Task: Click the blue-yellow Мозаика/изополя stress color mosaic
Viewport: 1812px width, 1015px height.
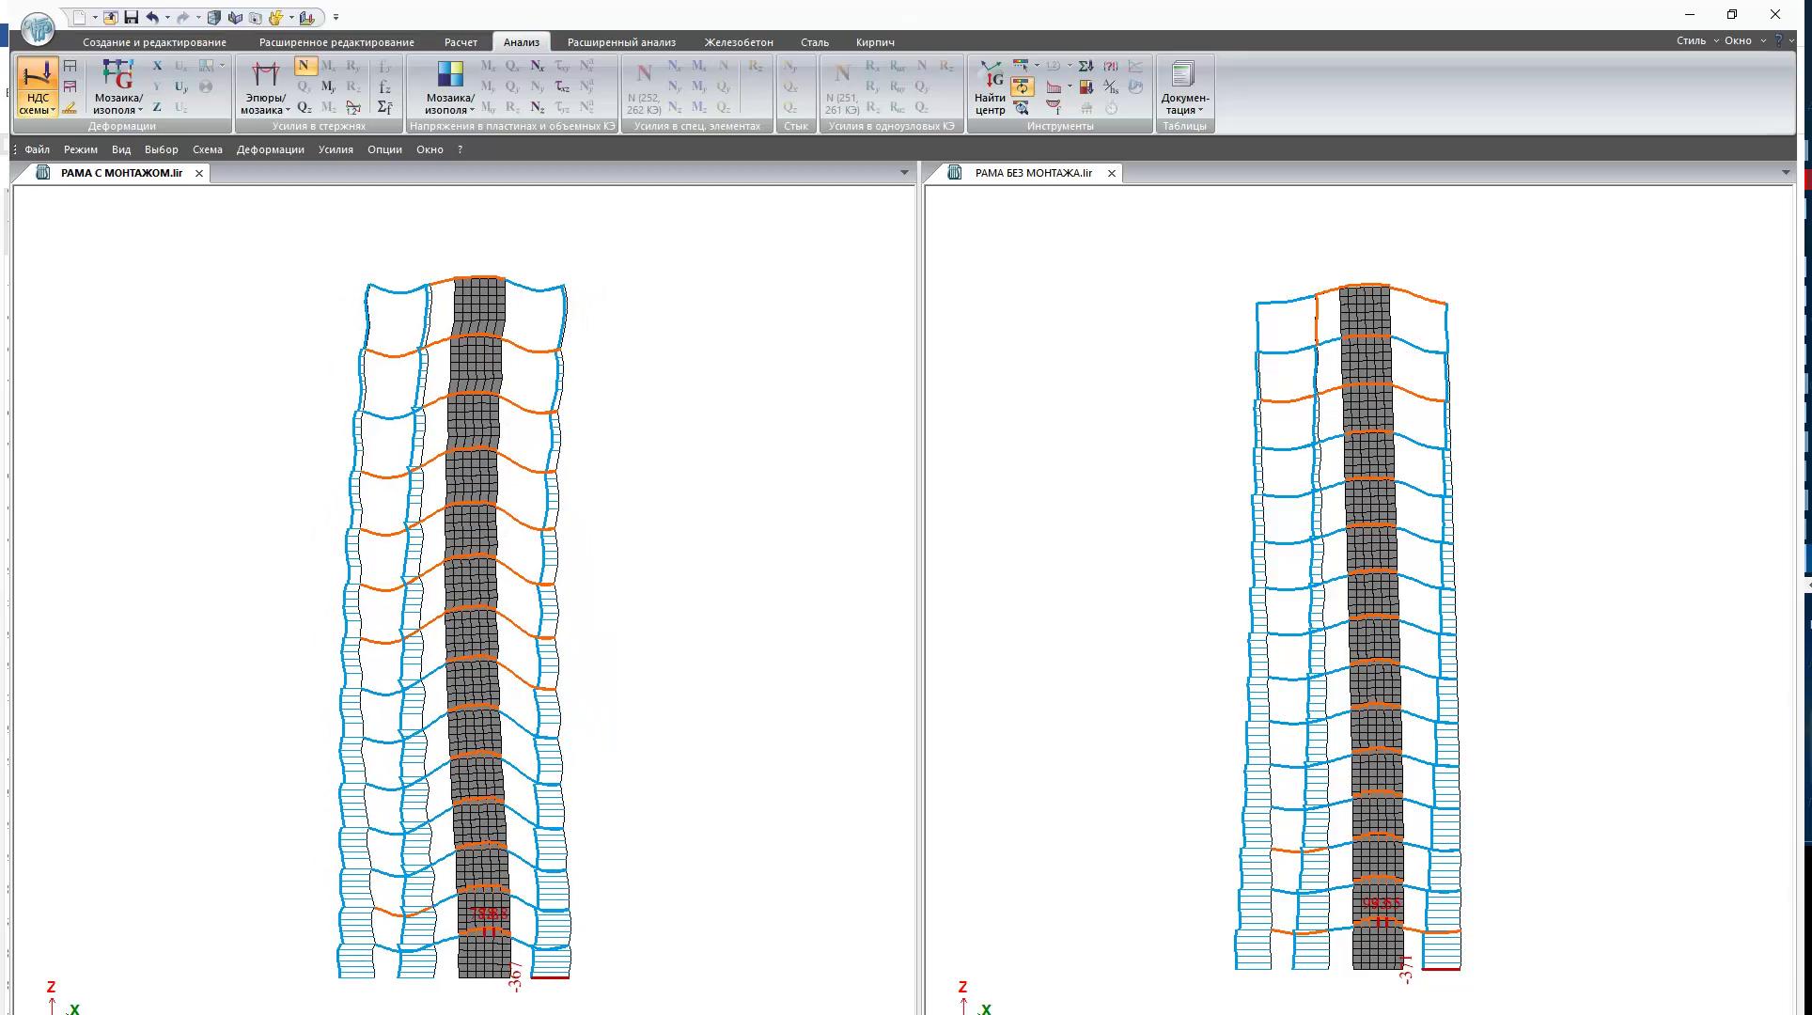Action: pyautogui.click(x=450, y=75)
